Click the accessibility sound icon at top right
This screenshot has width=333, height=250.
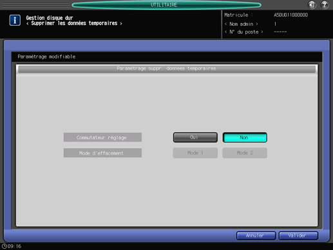pyautogui.click(x=312, y=5)
